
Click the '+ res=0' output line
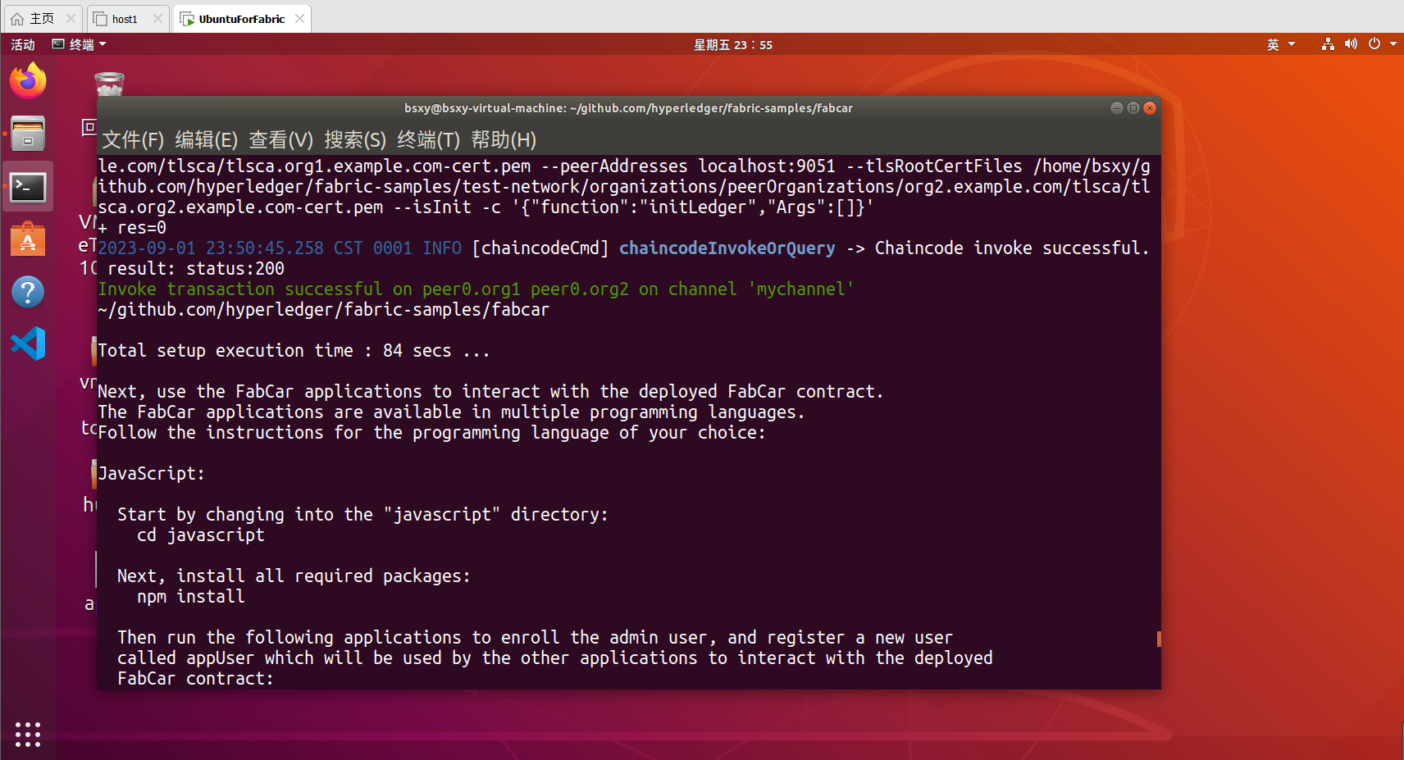tap(132, 228)
